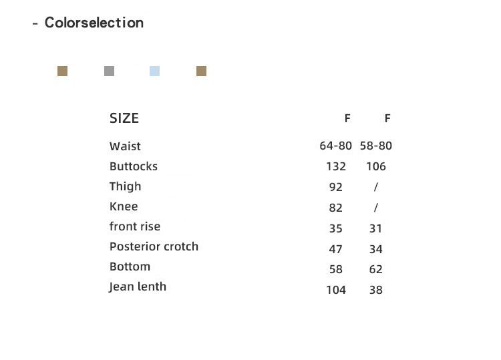Viewport: 501px width, 360px height.
Task: Click the thigh value 92
Action: (x=336, y=187)
